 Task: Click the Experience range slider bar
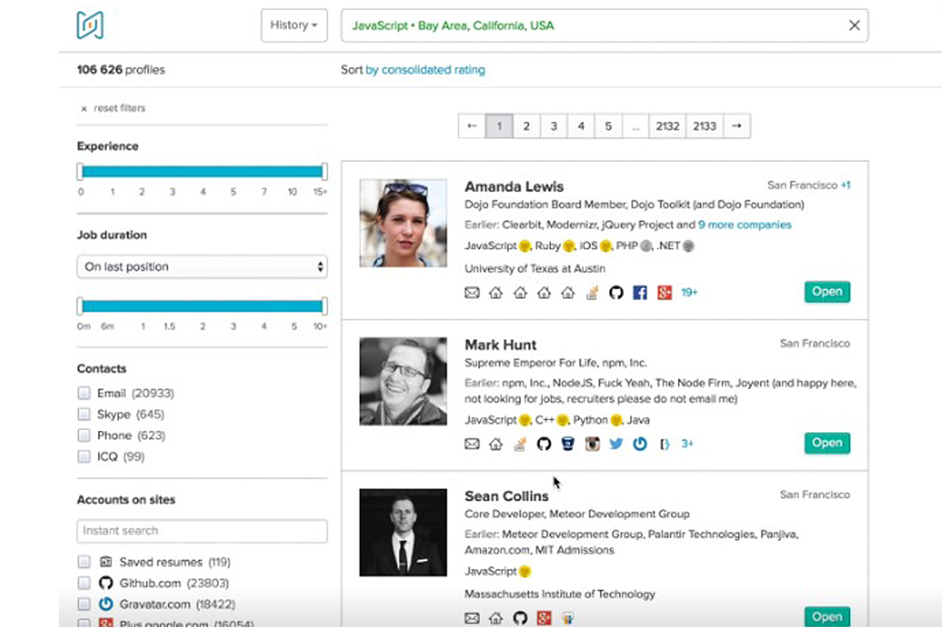click(201, 171)
